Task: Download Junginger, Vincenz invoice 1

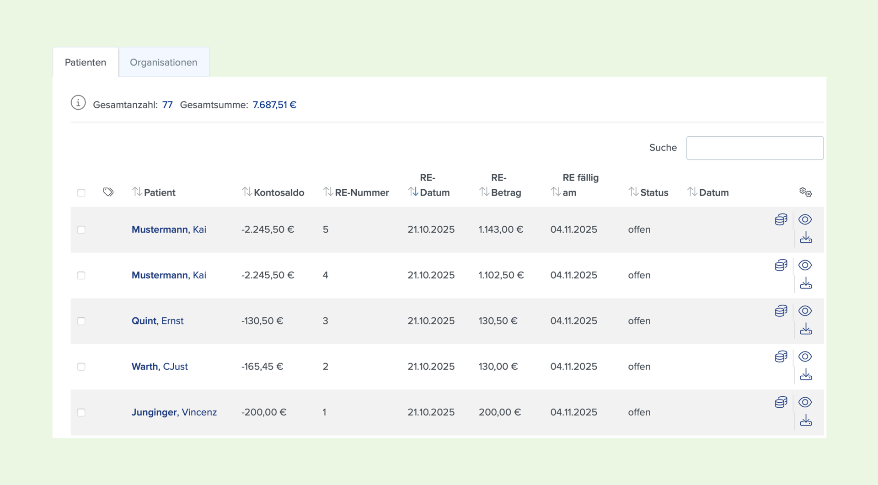Action: 806,421
